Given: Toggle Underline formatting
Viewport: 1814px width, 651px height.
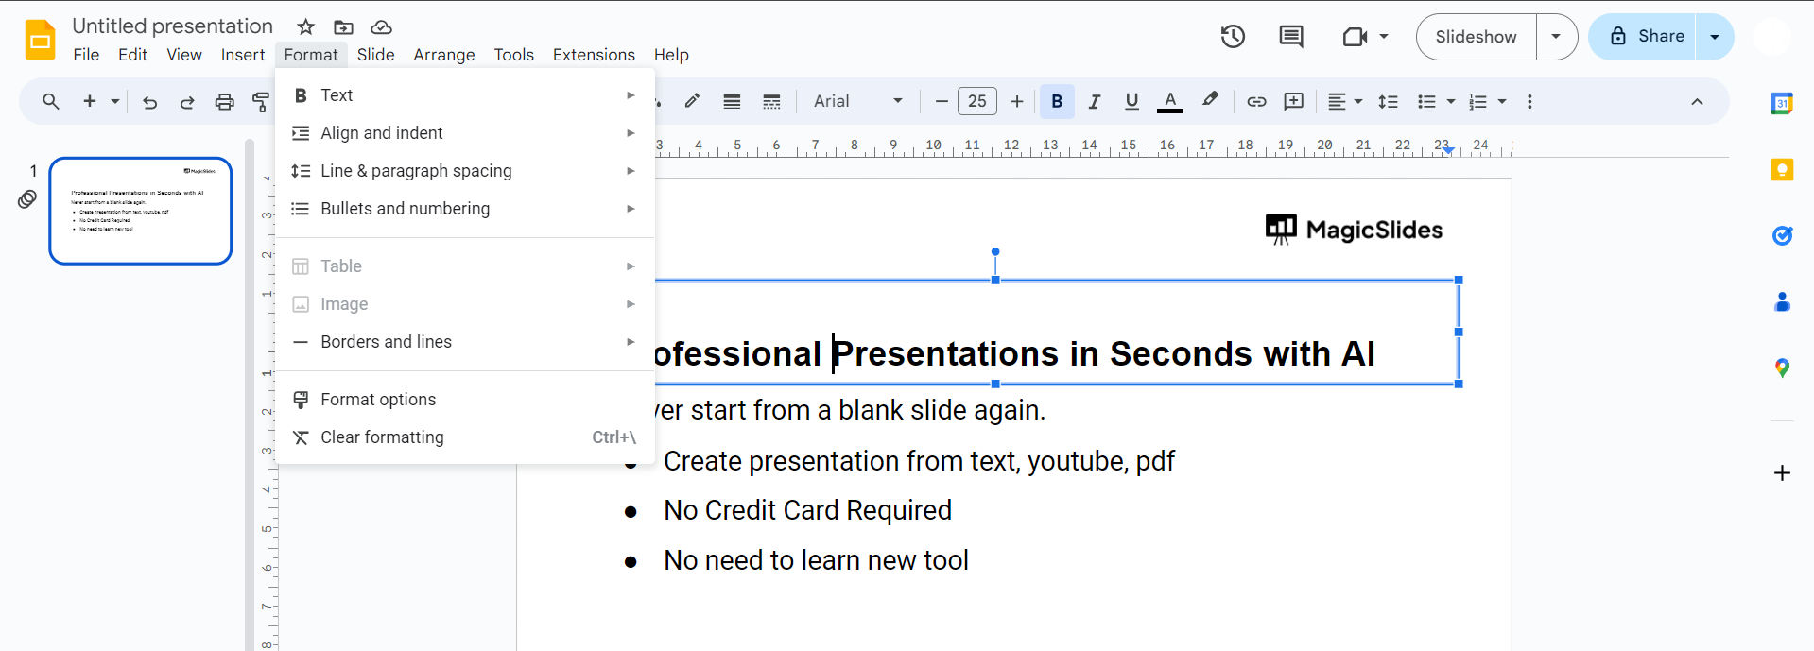Looking at the screenshot, I should click(1132, 101).
